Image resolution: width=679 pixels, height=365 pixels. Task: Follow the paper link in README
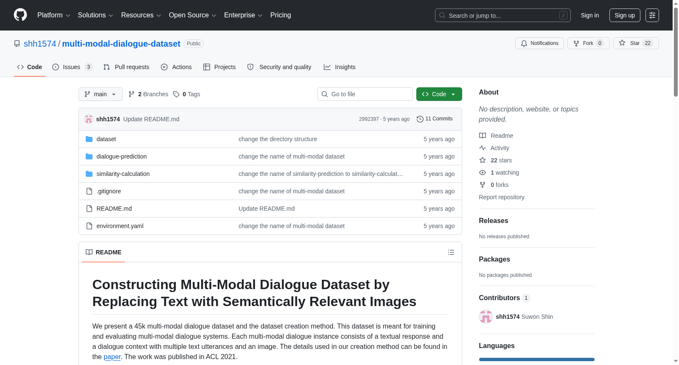[x=112, y=357]
